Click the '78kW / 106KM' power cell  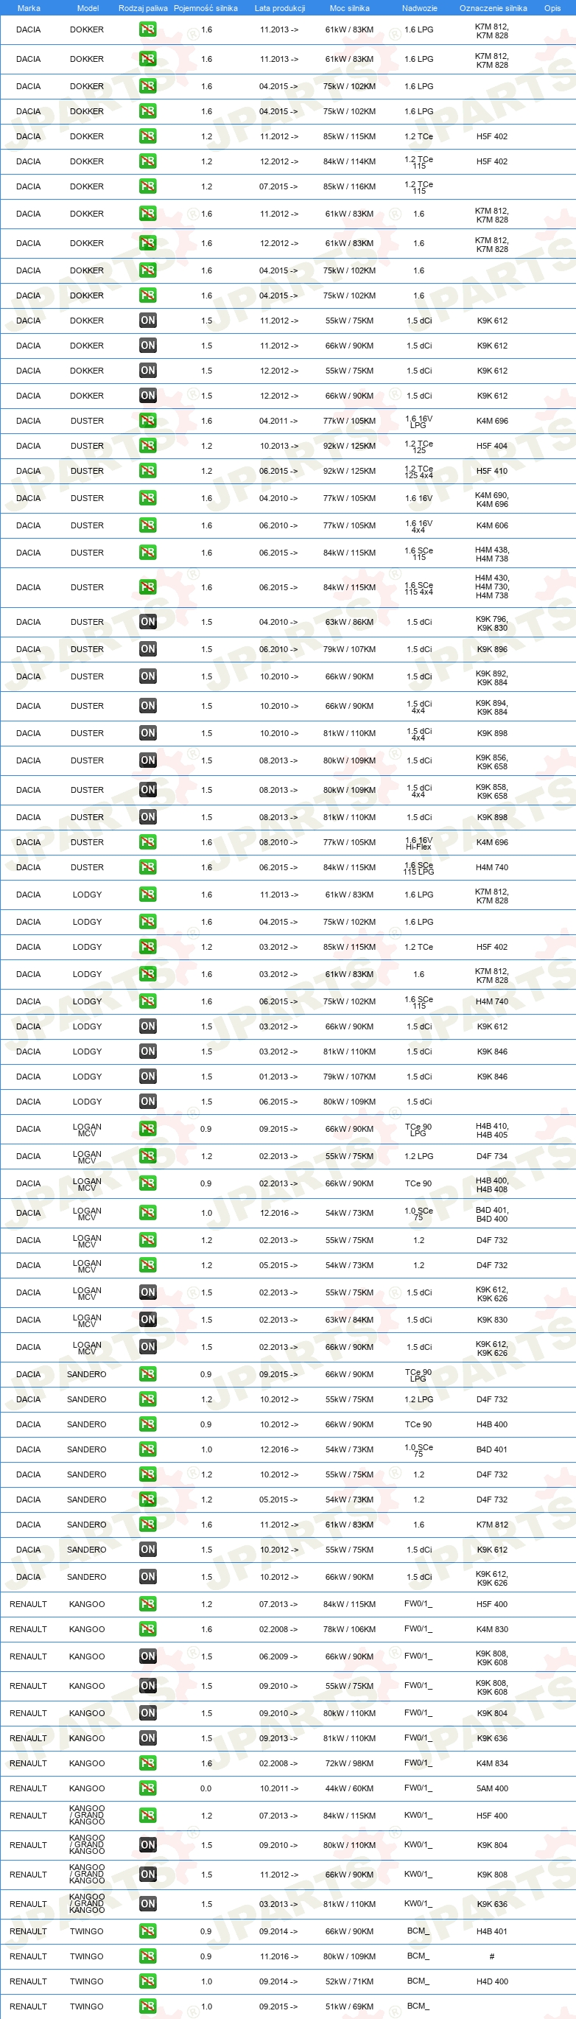click(x=350, y=1629)
